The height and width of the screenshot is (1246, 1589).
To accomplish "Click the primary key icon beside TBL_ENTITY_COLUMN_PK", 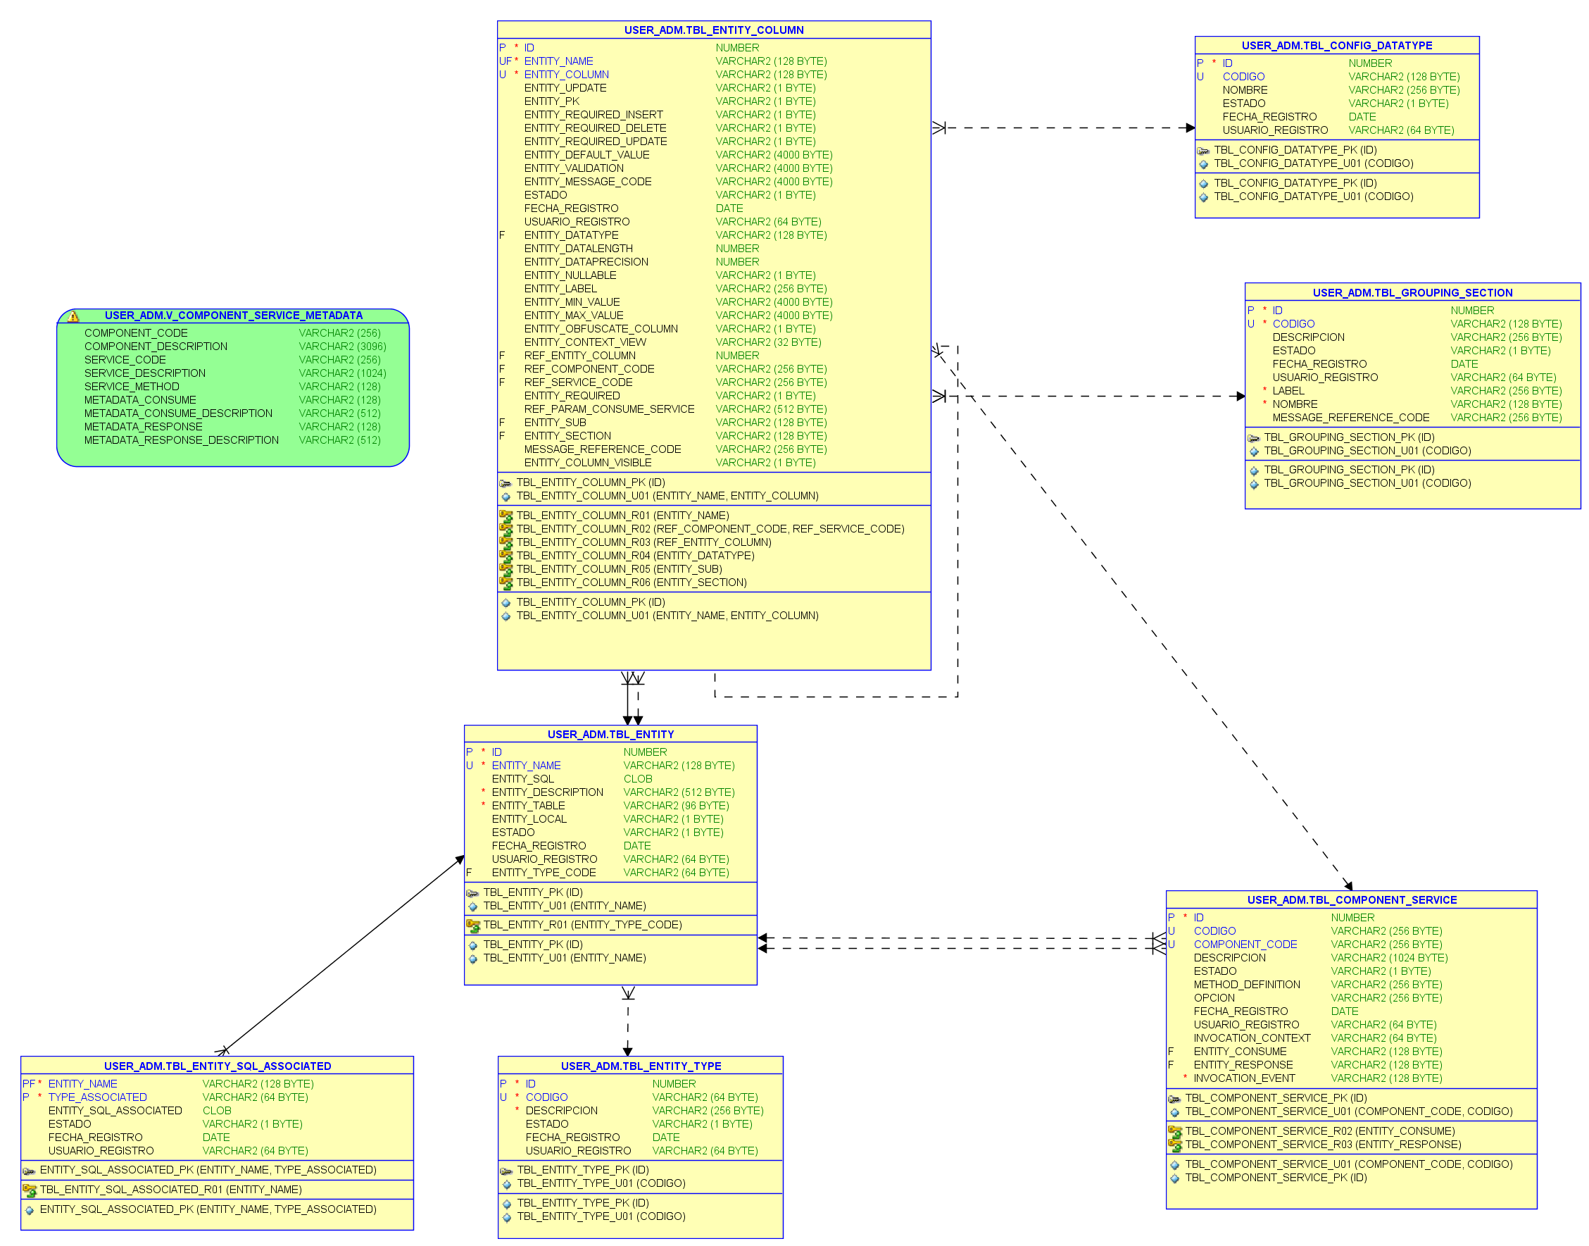I will click(x=505, y=483).
